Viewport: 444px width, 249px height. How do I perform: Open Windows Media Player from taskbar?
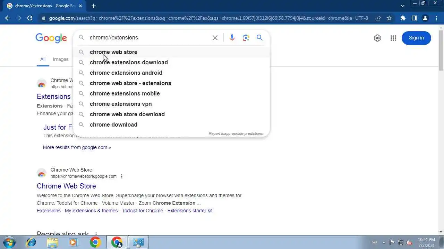point(73,242)
